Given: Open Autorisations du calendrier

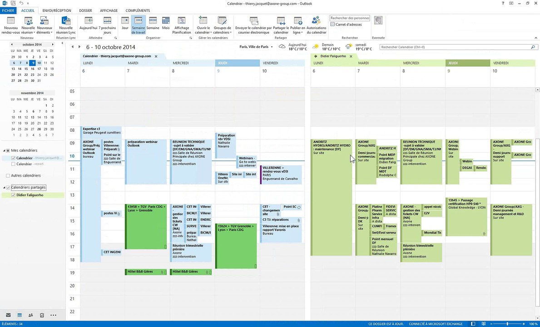Looking at the screenshot, I should coord(316,25).
